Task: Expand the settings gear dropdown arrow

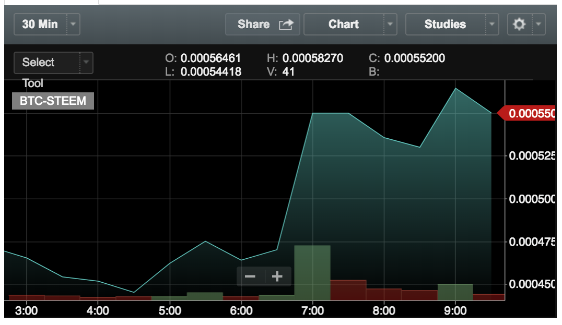Action: (x=538, y=25)
